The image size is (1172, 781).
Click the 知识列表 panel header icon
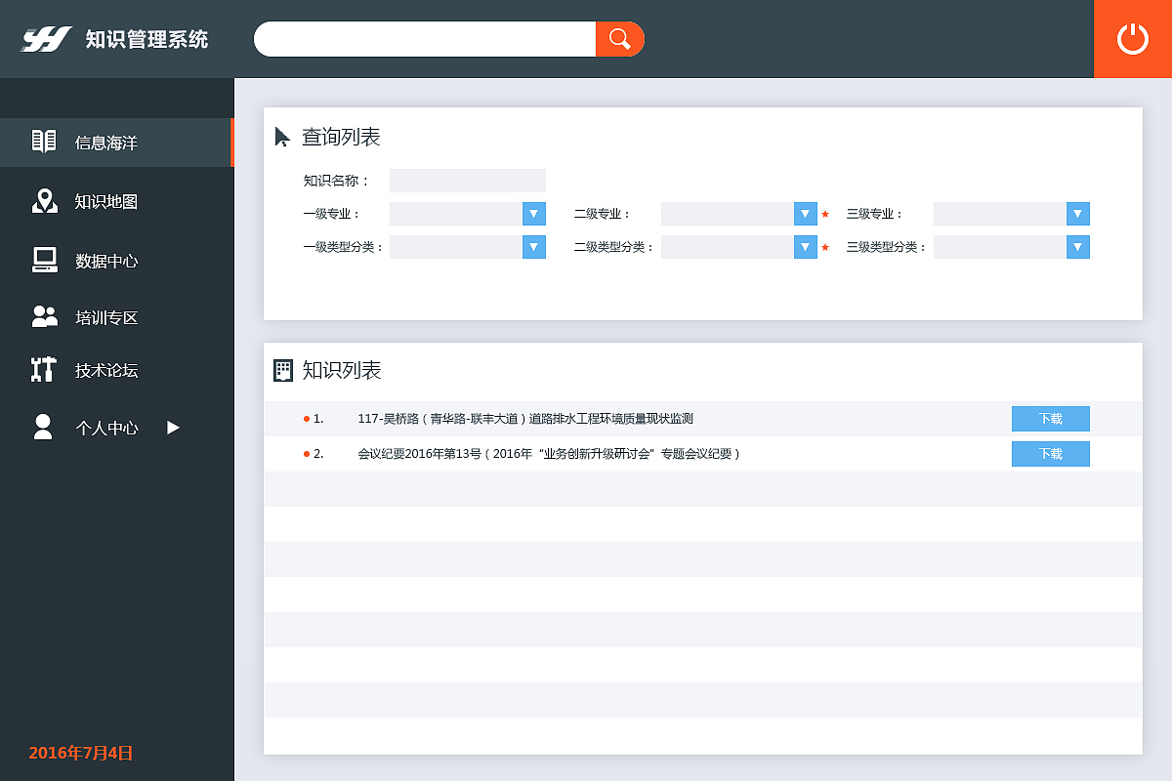pyautogui.click(x=283, y=370)
